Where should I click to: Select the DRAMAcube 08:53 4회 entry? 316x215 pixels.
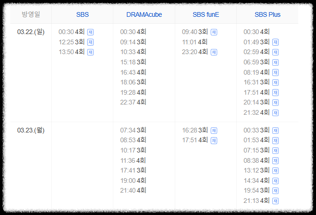coord(133,140)
